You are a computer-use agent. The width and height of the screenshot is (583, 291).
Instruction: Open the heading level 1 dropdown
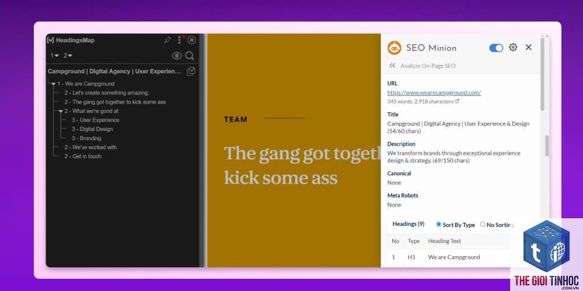pos(55,56)
